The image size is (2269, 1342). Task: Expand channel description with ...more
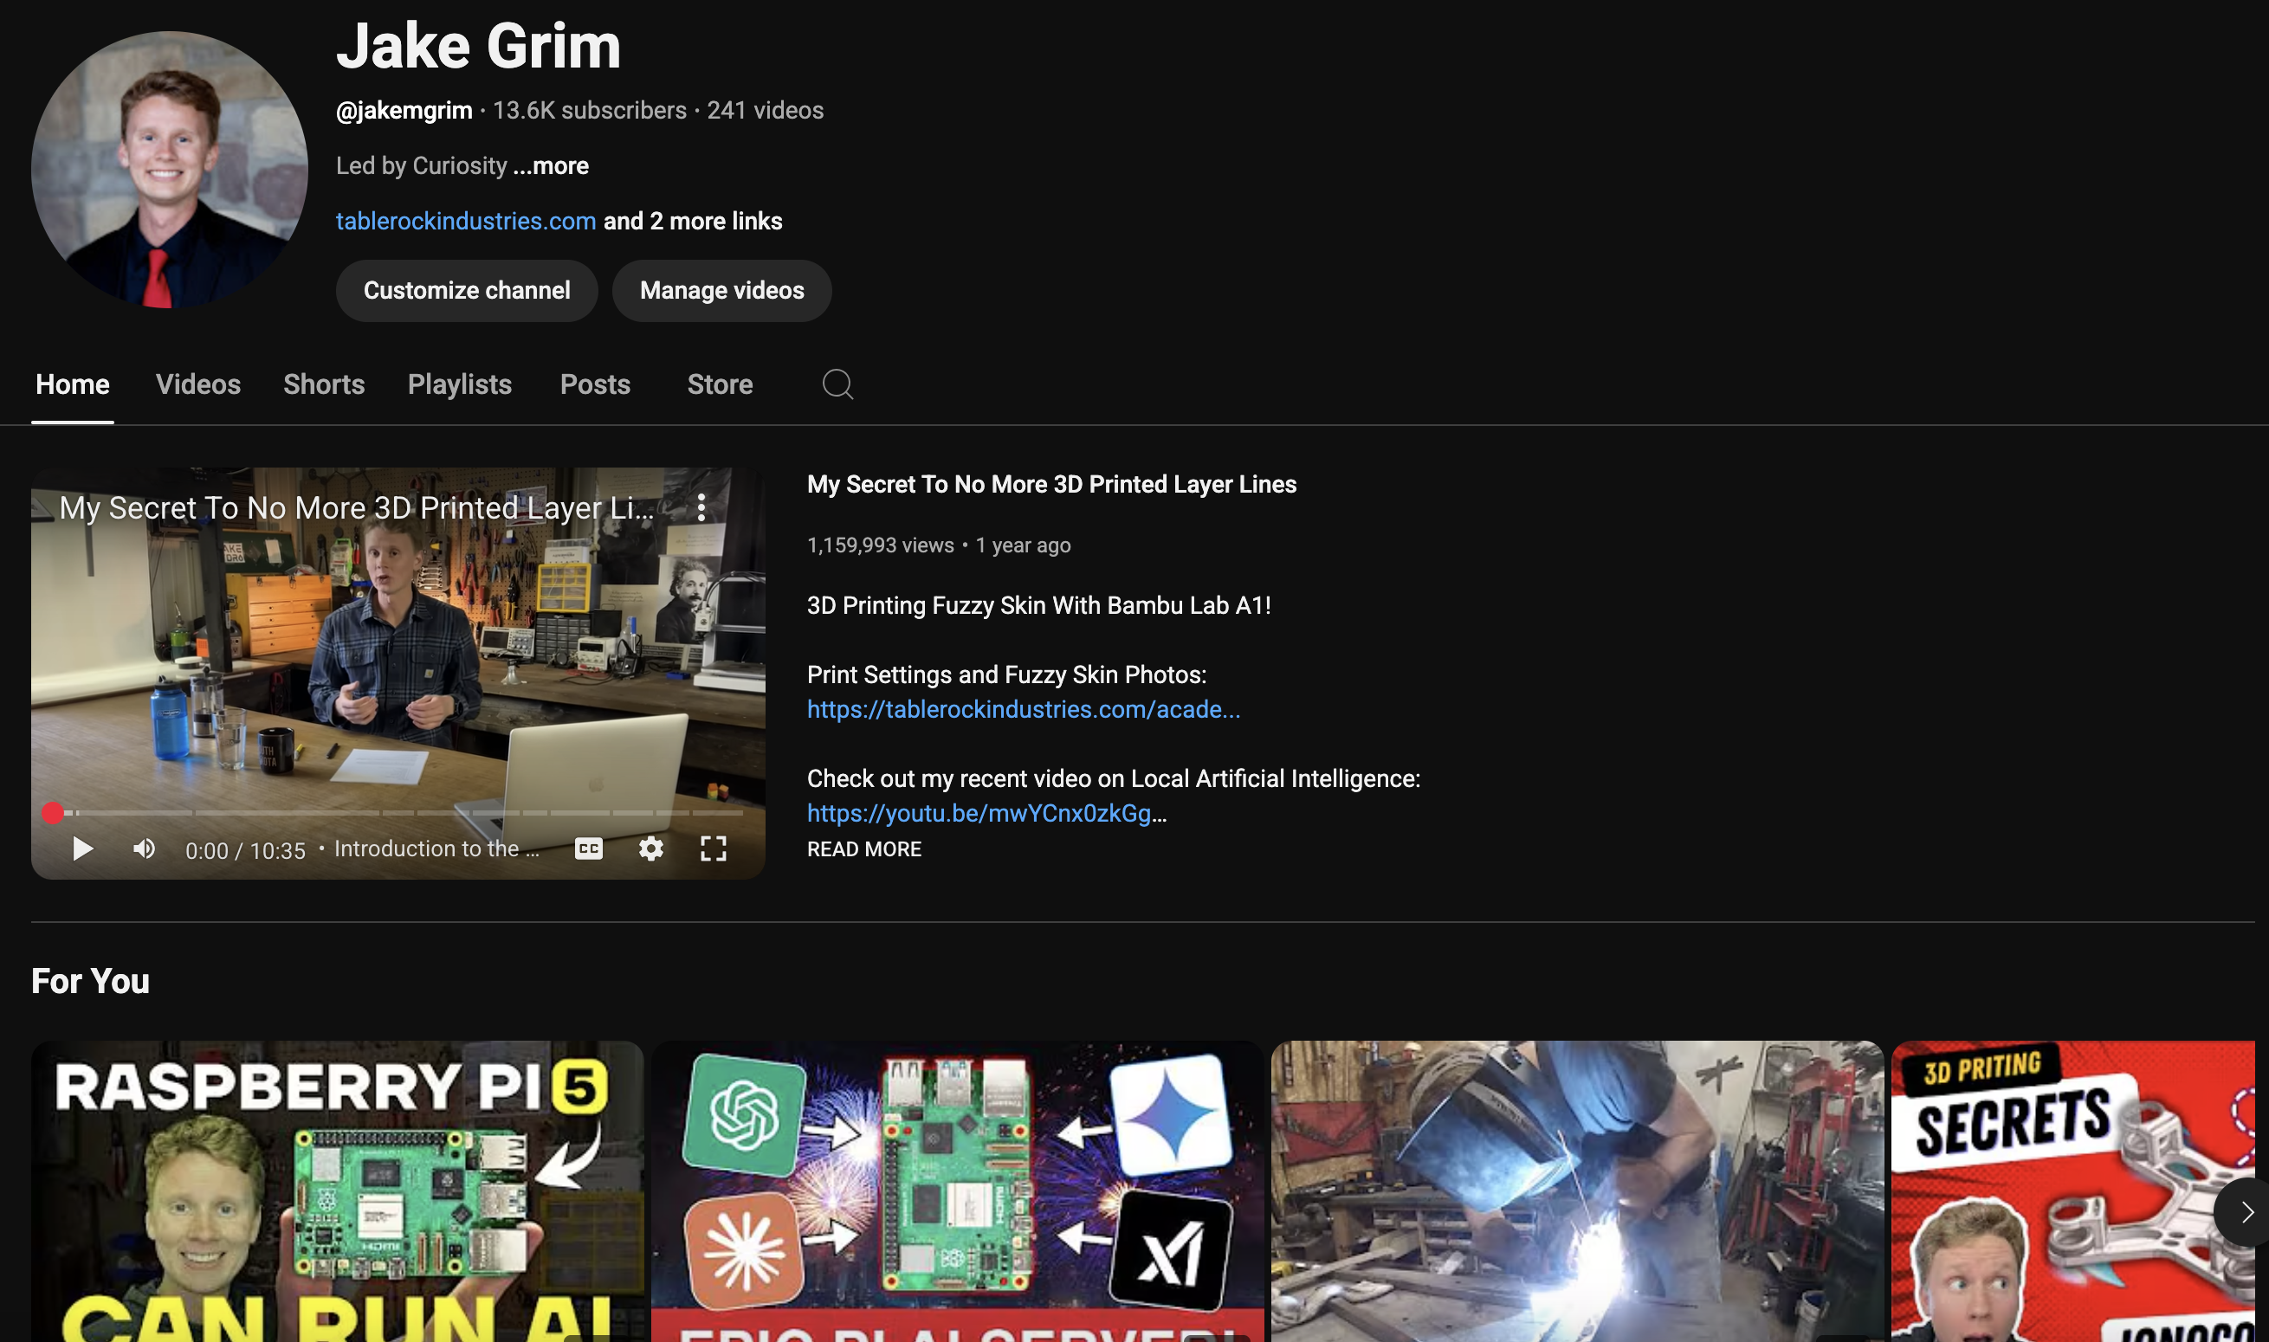[x=551, y=165]
